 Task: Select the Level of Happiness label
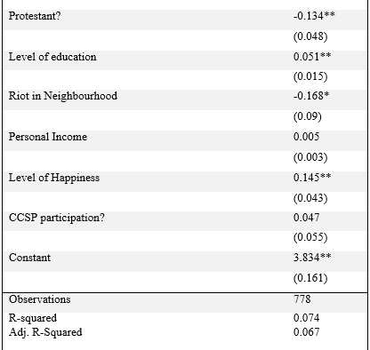(54, 178)
